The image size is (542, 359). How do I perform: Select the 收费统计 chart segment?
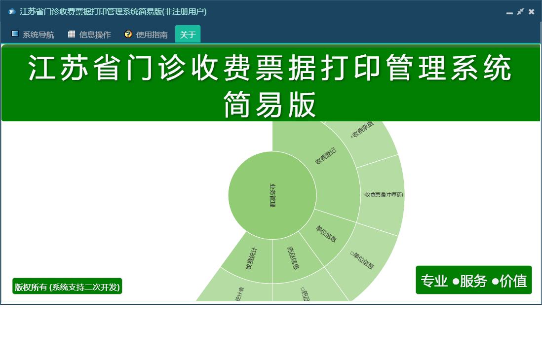tap(251, 259)
